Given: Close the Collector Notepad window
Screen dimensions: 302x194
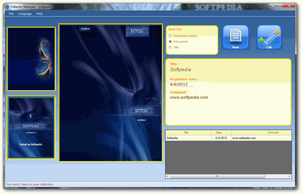Looking at the screenshot, I should pyautogui.click(x=289, y=6).
